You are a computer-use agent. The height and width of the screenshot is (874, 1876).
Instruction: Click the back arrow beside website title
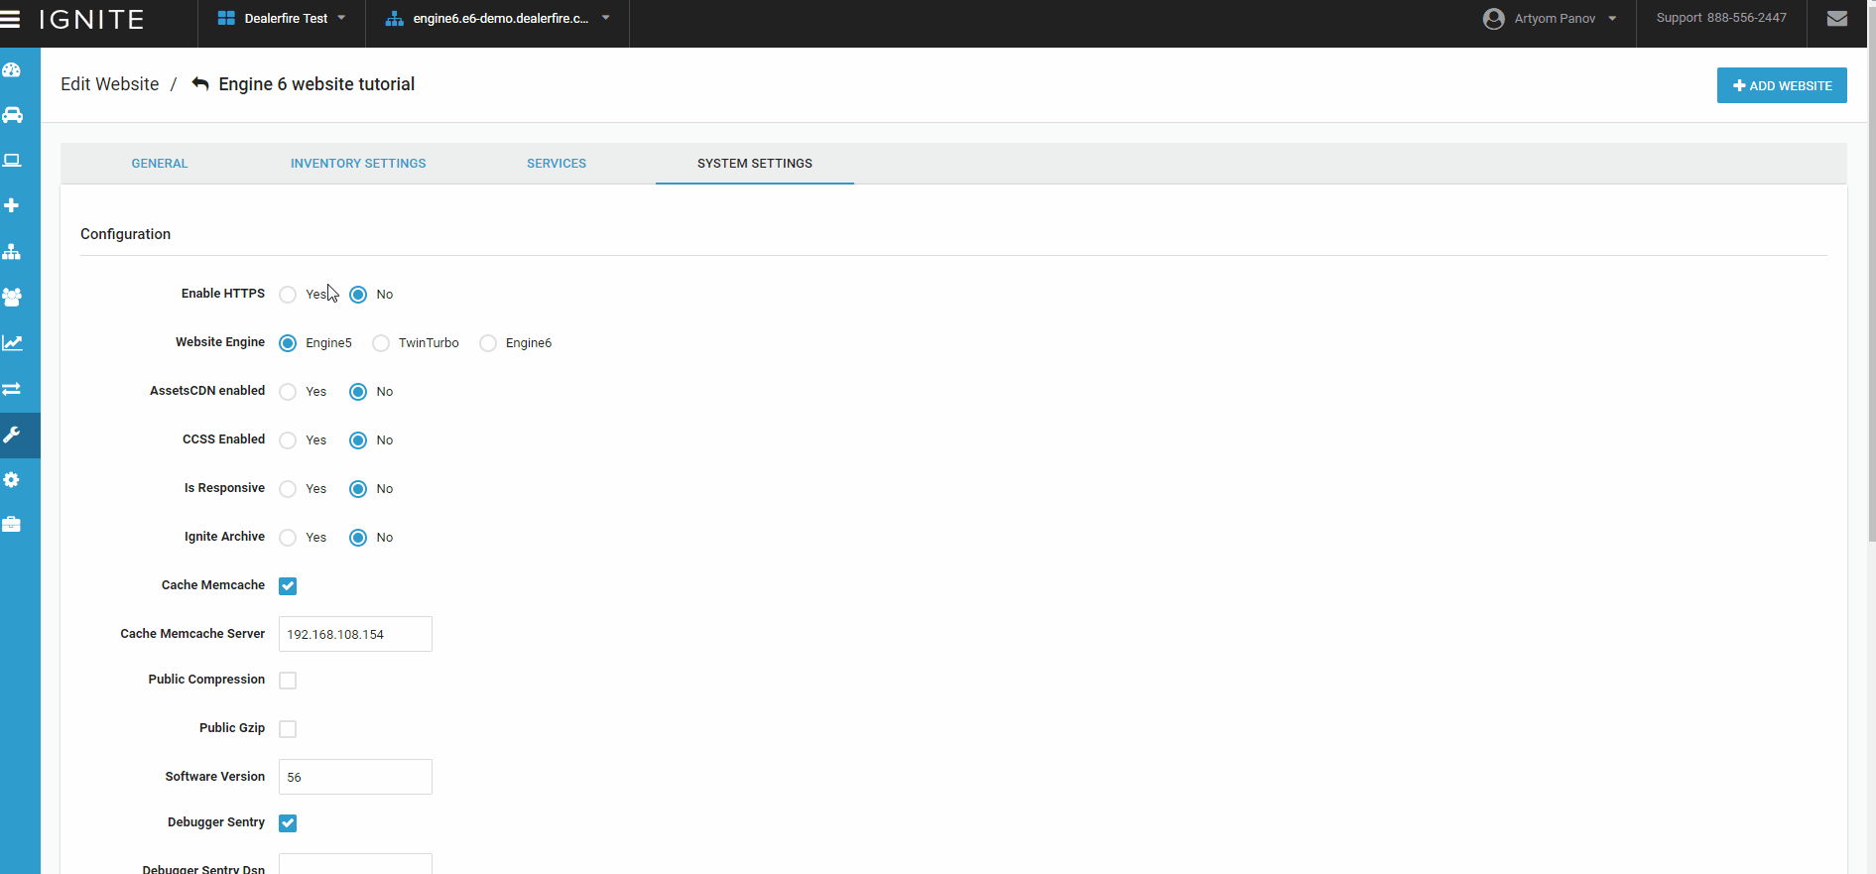200,84
